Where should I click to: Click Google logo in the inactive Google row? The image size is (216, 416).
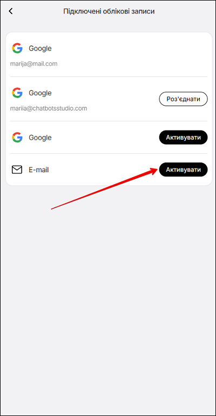point(17,138)
